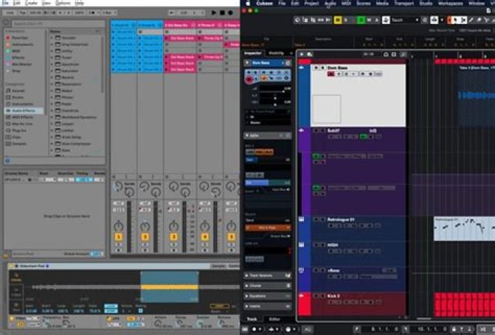Expand Track Versions section in Cubase Inspector
Image resolution: width=495 pixels, height=335 pixels.
[x=267, y=275]
